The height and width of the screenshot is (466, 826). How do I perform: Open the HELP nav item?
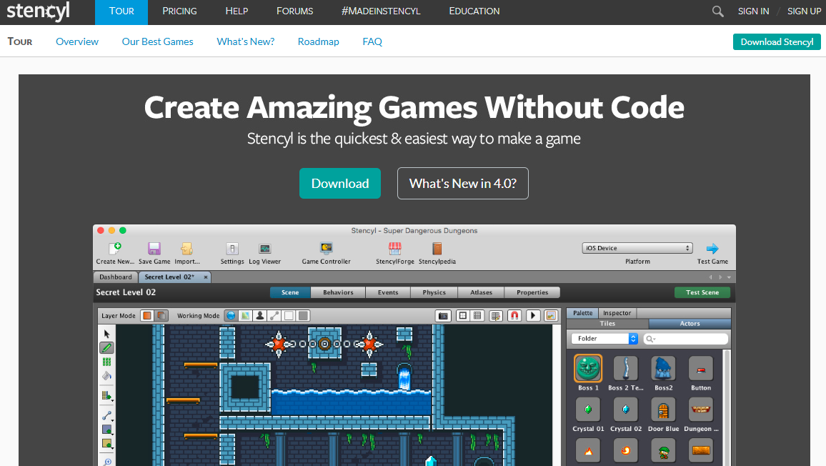237,11
